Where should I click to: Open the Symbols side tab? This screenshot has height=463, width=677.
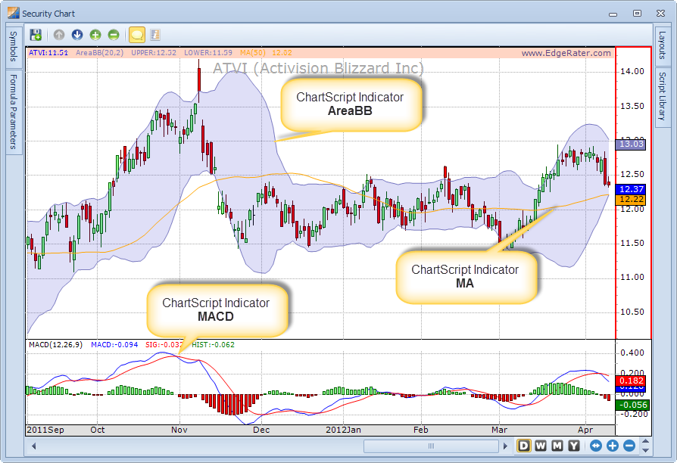[x=14, y=46]
